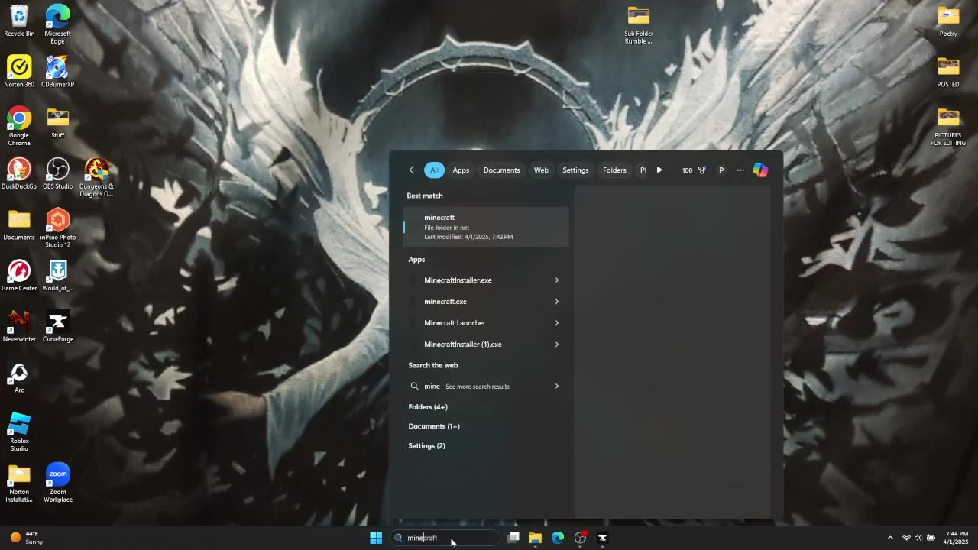The image size is (978, 550).
Task: Open the Wi-Fi network tray icon
Action: coord(906,538)
